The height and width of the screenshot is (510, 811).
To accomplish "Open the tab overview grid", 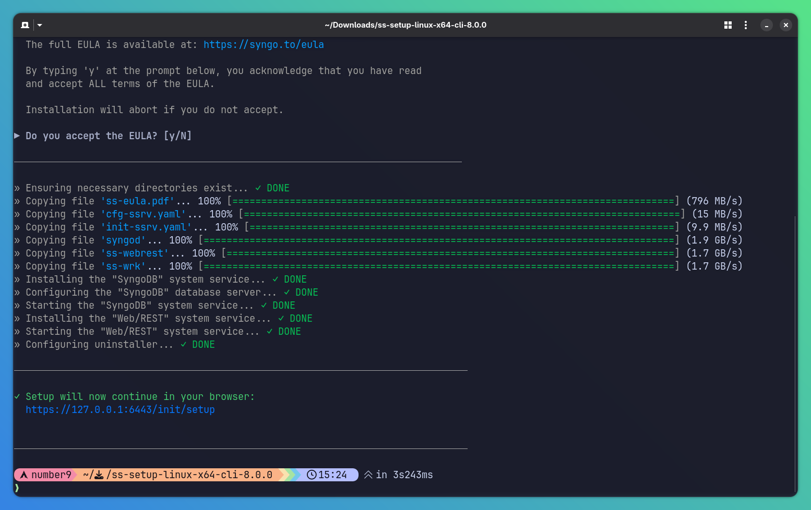I will click(728, 25).
